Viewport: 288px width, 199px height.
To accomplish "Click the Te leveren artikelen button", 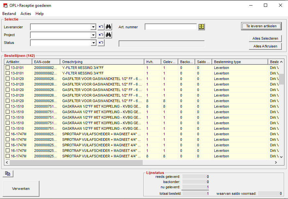I will coord(261,26).
